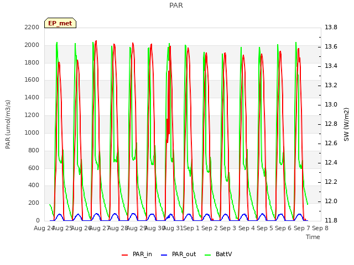The height and width of the screenshot is (265, 354).
Task: Click the 200 left axis value
Action: [x=34, y=203]
